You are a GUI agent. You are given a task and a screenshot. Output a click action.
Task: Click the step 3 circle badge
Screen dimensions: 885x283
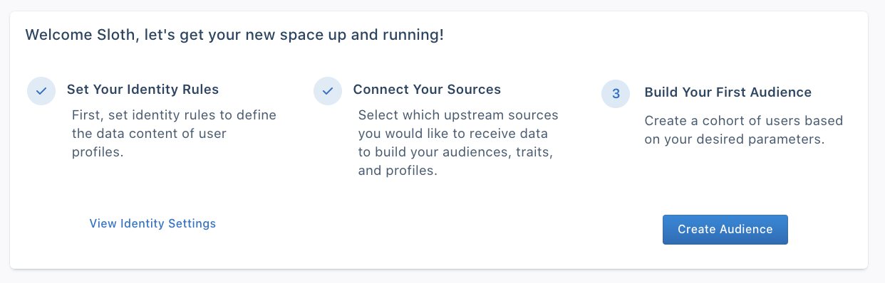tap(616, 93)
